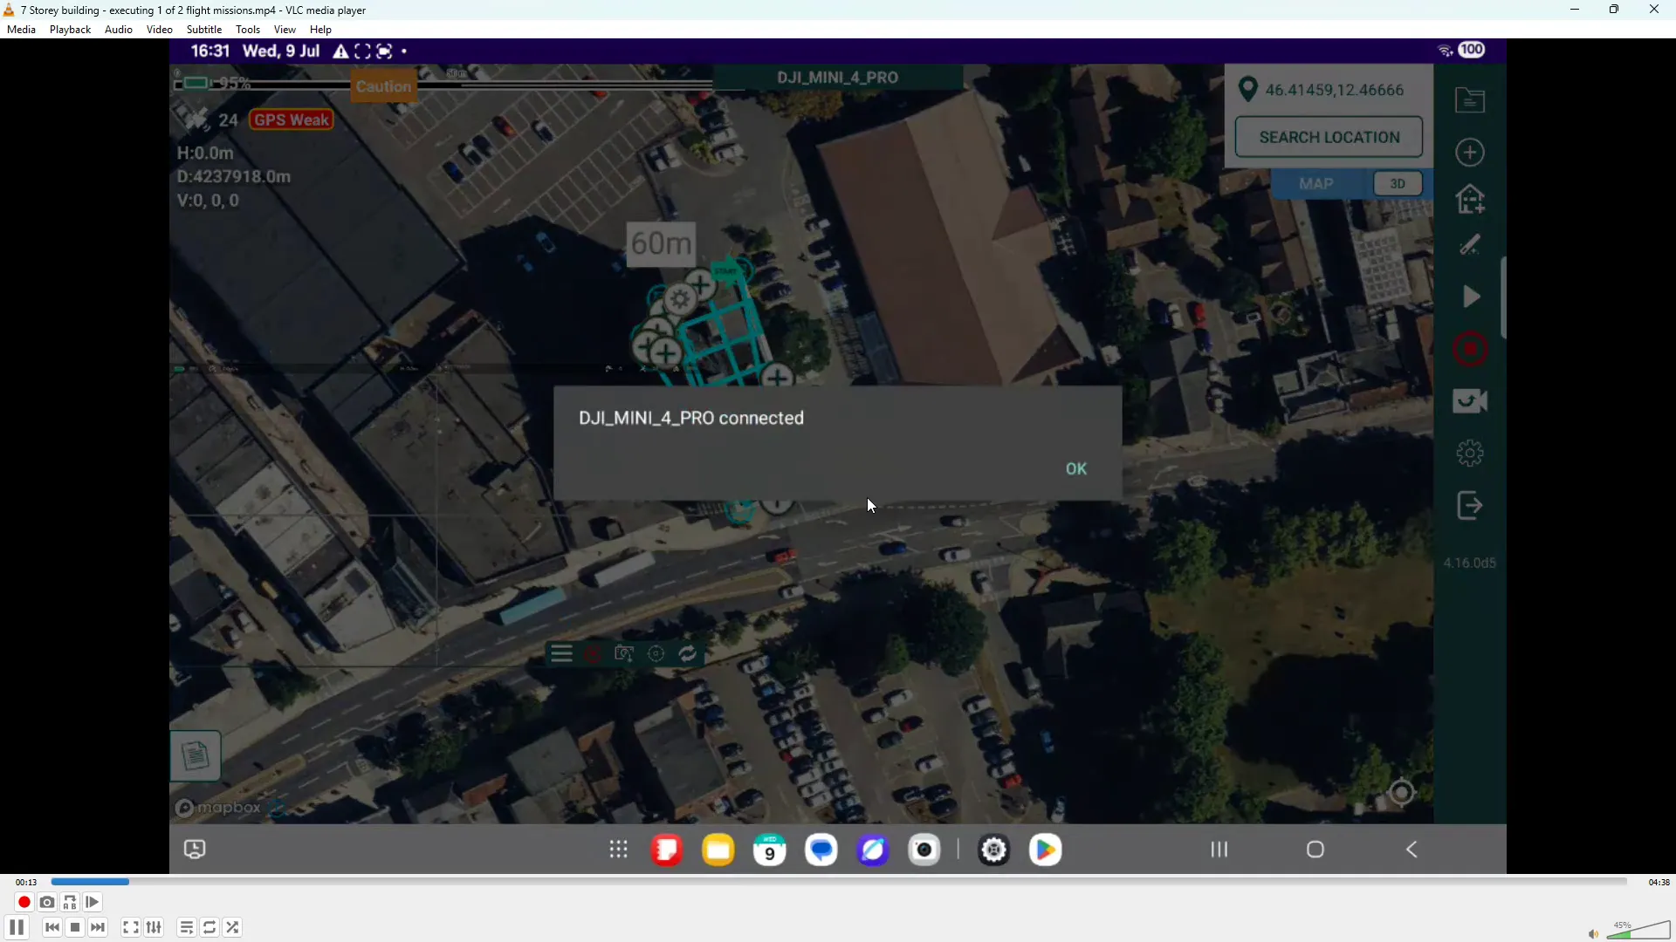The image size is (1676, 942).
Task: Advance video frame by frame
Action: point(93,903)
